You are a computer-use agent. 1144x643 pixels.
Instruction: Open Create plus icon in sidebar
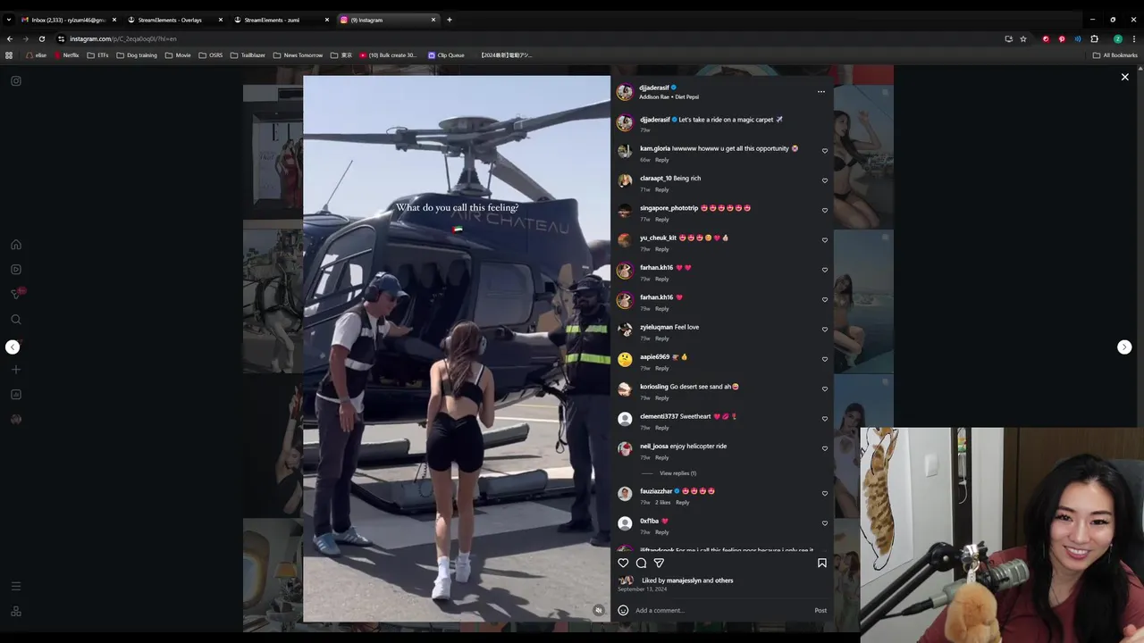click(16, 370)
